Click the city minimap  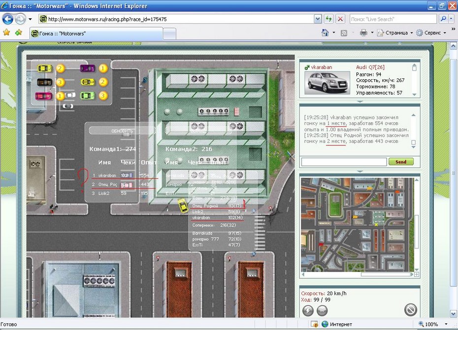357,224
